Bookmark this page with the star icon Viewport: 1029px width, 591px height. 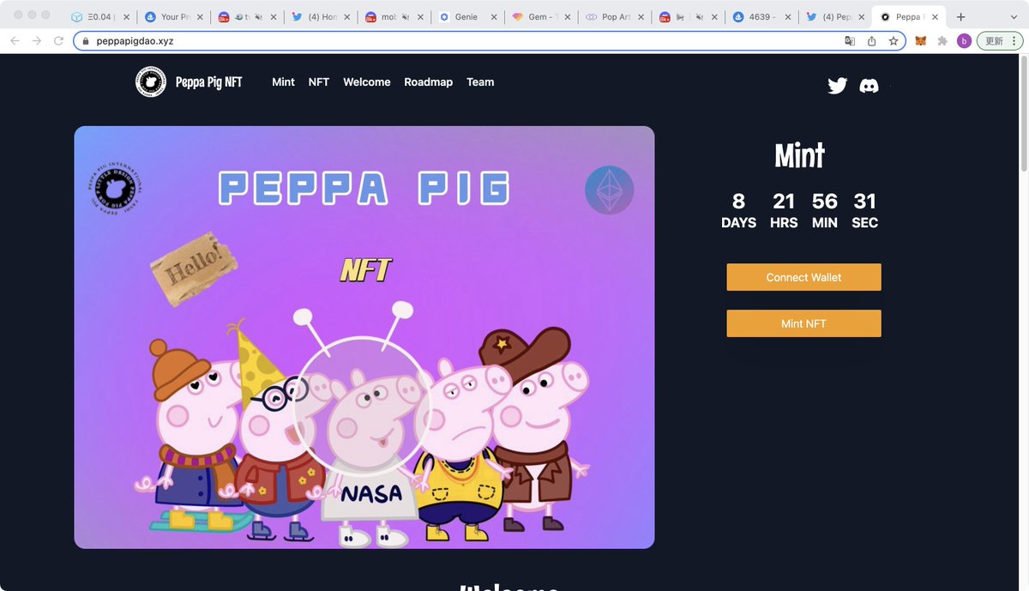tap(894, 40)
